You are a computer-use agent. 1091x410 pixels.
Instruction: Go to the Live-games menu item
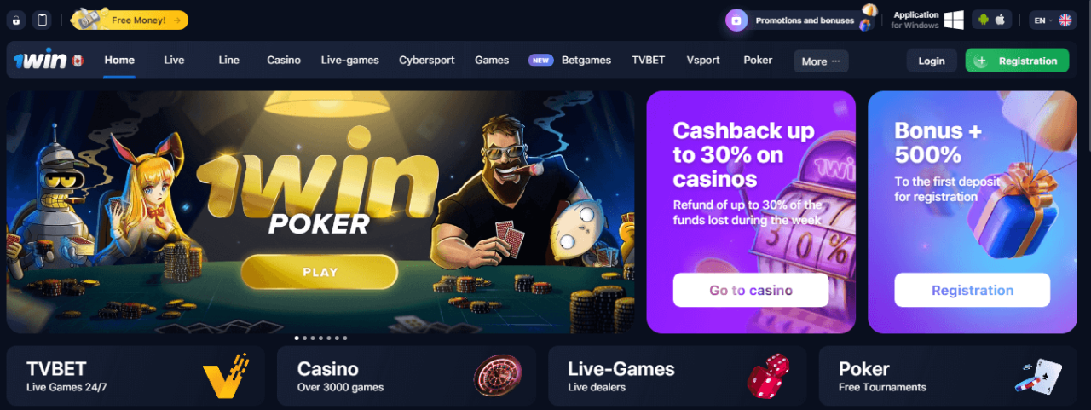pyautogui.click(x=350, y=61)
